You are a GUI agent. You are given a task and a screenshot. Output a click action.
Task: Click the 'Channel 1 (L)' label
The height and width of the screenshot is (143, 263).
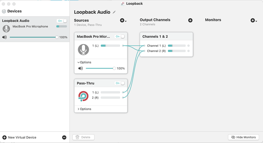(x=156, y=45)
